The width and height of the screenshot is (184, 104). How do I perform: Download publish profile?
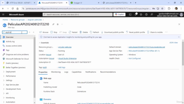(112, 32)
